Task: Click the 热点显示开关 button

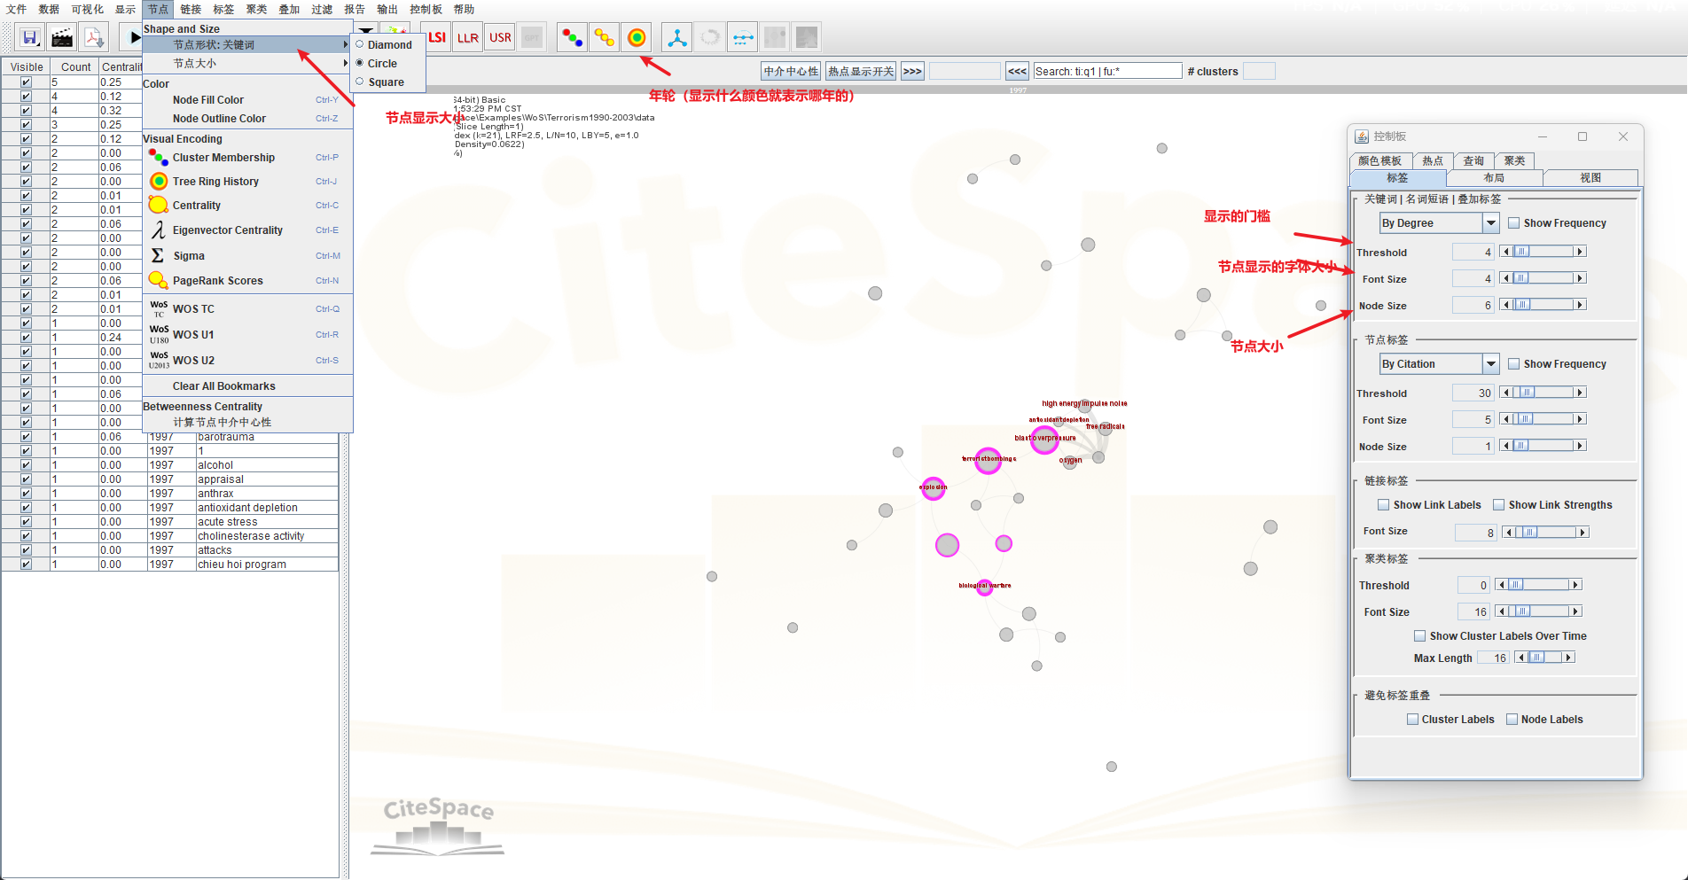Action: pyautogui.click(x=860, y=72)
